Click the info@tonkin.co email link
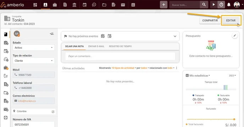The image size is (244, 127). coord(27,101)
